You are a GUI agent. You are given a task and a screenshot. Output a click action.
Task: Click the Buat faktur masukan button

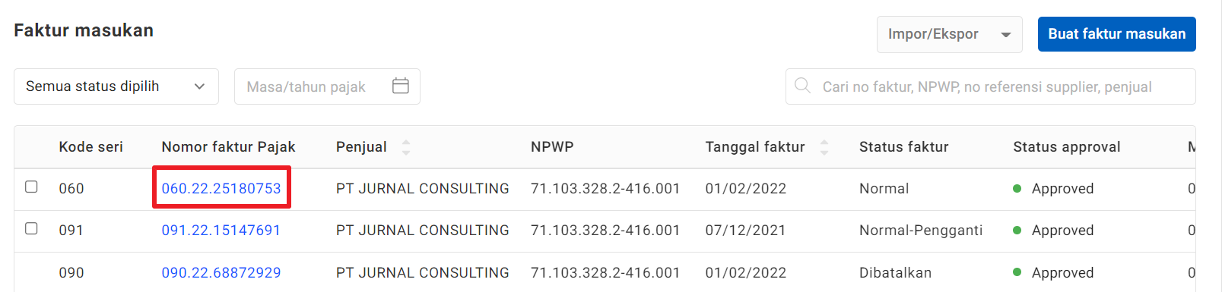pos(1116,34)
